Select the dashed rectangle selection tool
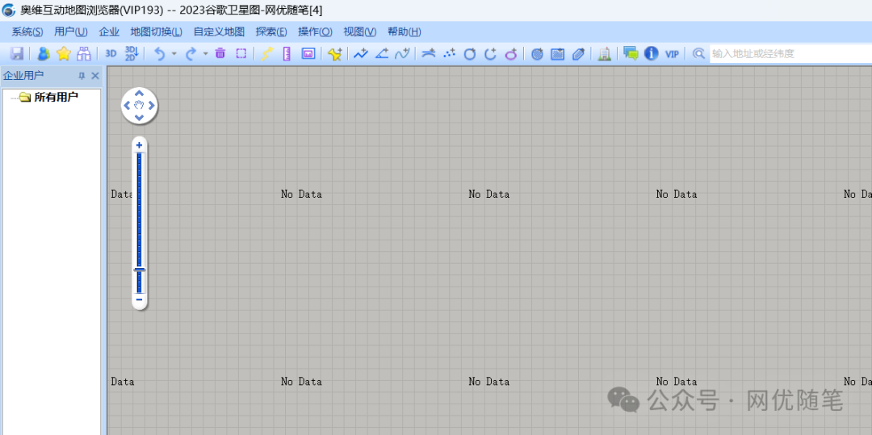Screen dimensions: 872x435 241,53
